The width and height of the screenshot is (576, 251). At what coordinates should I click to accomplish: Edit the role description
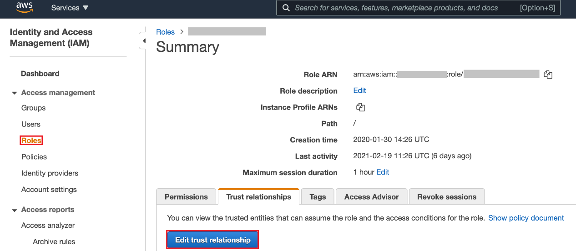tap(359, 90)
